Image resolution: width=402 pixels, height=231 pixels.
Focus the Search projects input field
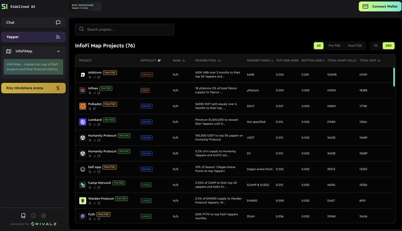125,30
